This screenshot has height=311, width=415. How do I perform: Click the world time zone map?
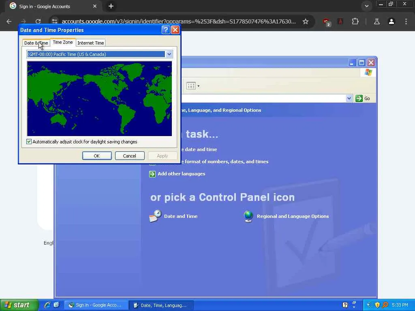pyautogui.click(x=99, y=99)
